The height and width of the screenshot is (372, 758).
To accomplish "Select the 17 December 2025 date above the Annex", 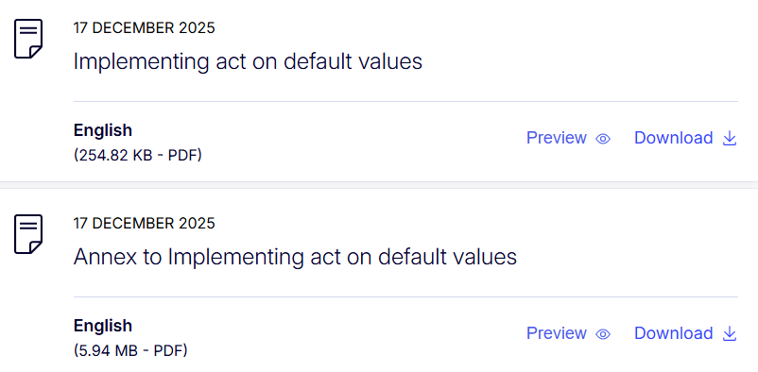I will 144,223.
